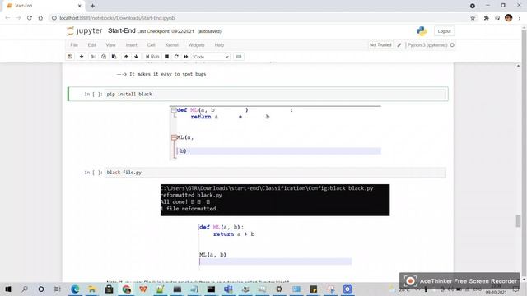Go forward in browser history
Viewport: 527px width, 296px height.
point(18,18)
